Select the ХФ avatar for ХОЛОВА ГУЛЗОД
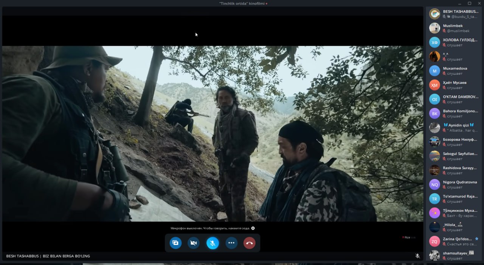The width and height of the screenshot is (484, 265). point(434,42)
